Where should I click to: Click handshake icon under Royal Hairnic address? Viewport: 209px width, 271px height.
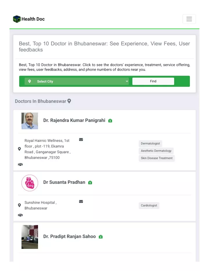tap(20, 164)
